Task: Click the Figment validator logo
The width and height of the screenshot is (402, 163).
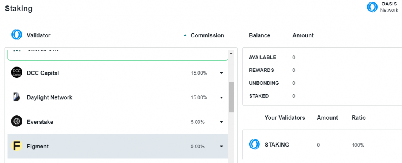Action: [16, 146]
